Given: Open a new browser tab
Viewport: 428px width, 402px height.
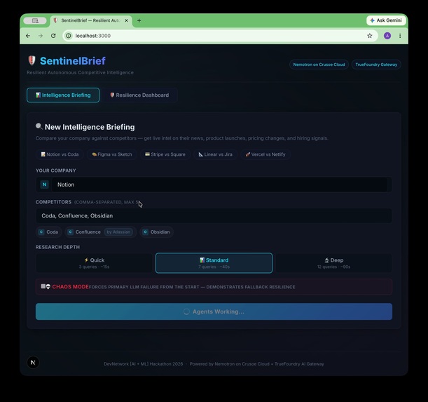Looking at the screenshot, I should [x=139, y=20].
